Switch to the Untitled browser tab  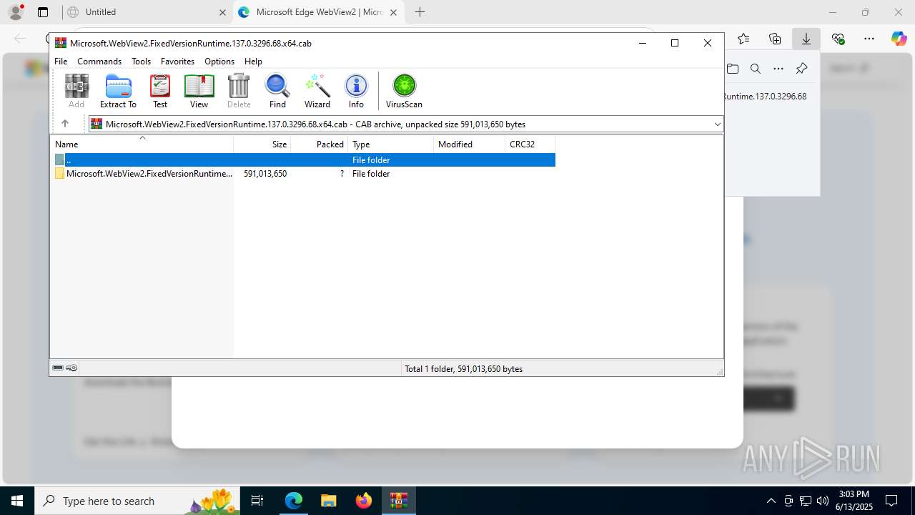pos(147,12)
